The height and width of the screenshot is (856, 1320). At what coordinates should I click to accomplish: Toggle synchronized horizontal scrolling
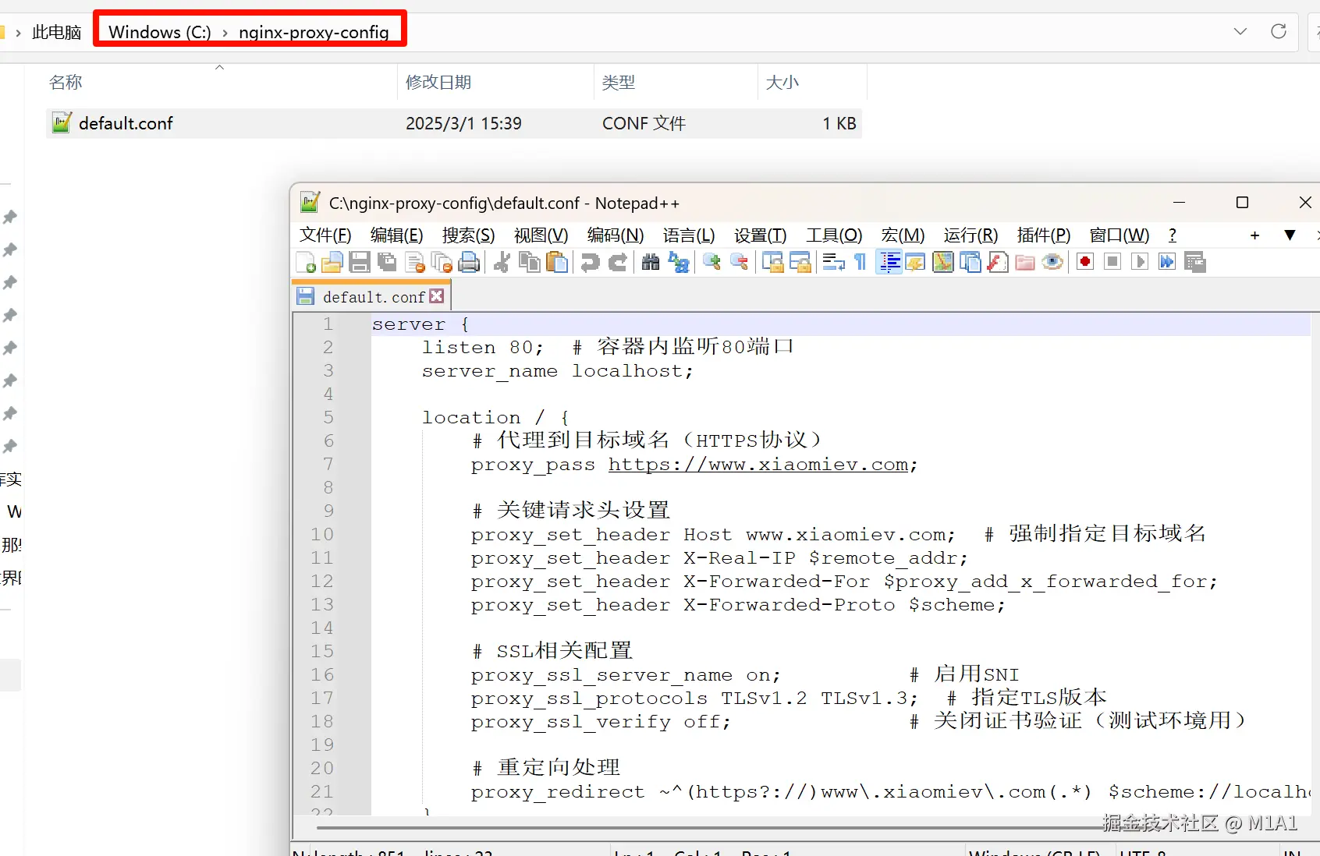click(x=800, y=263)
